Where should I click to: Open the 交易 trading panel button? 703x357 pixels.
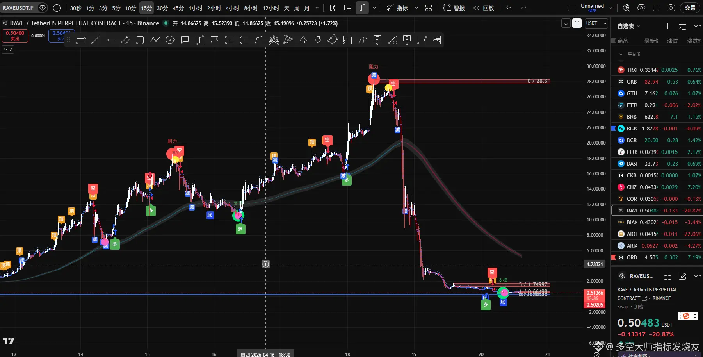[x=690, y=8]
